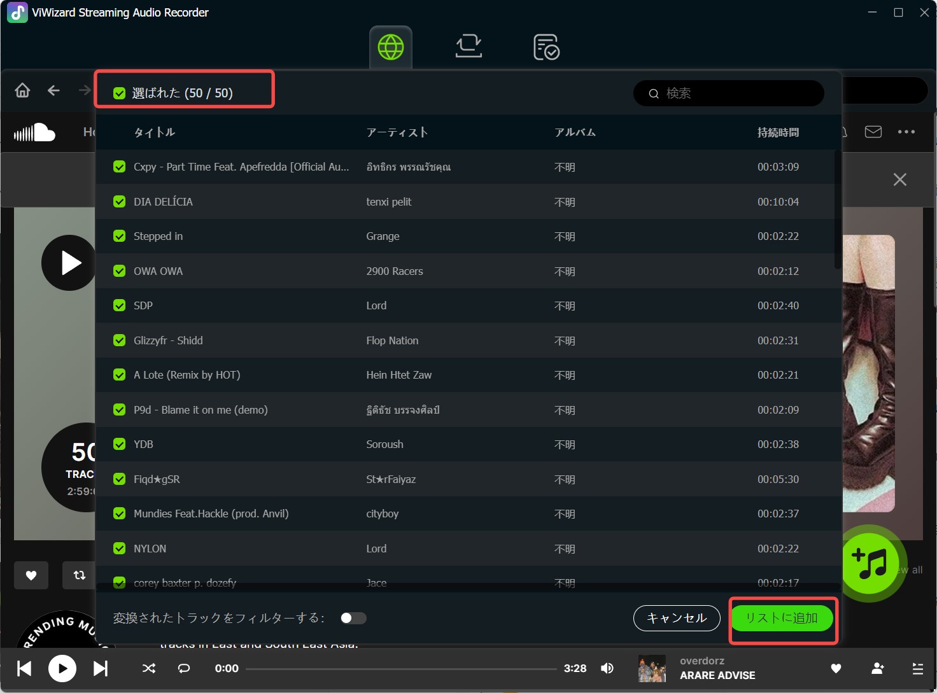This screenshot has width=937, height=693.
Task: Click in the 検索 search field
Action: click(729, 94)
